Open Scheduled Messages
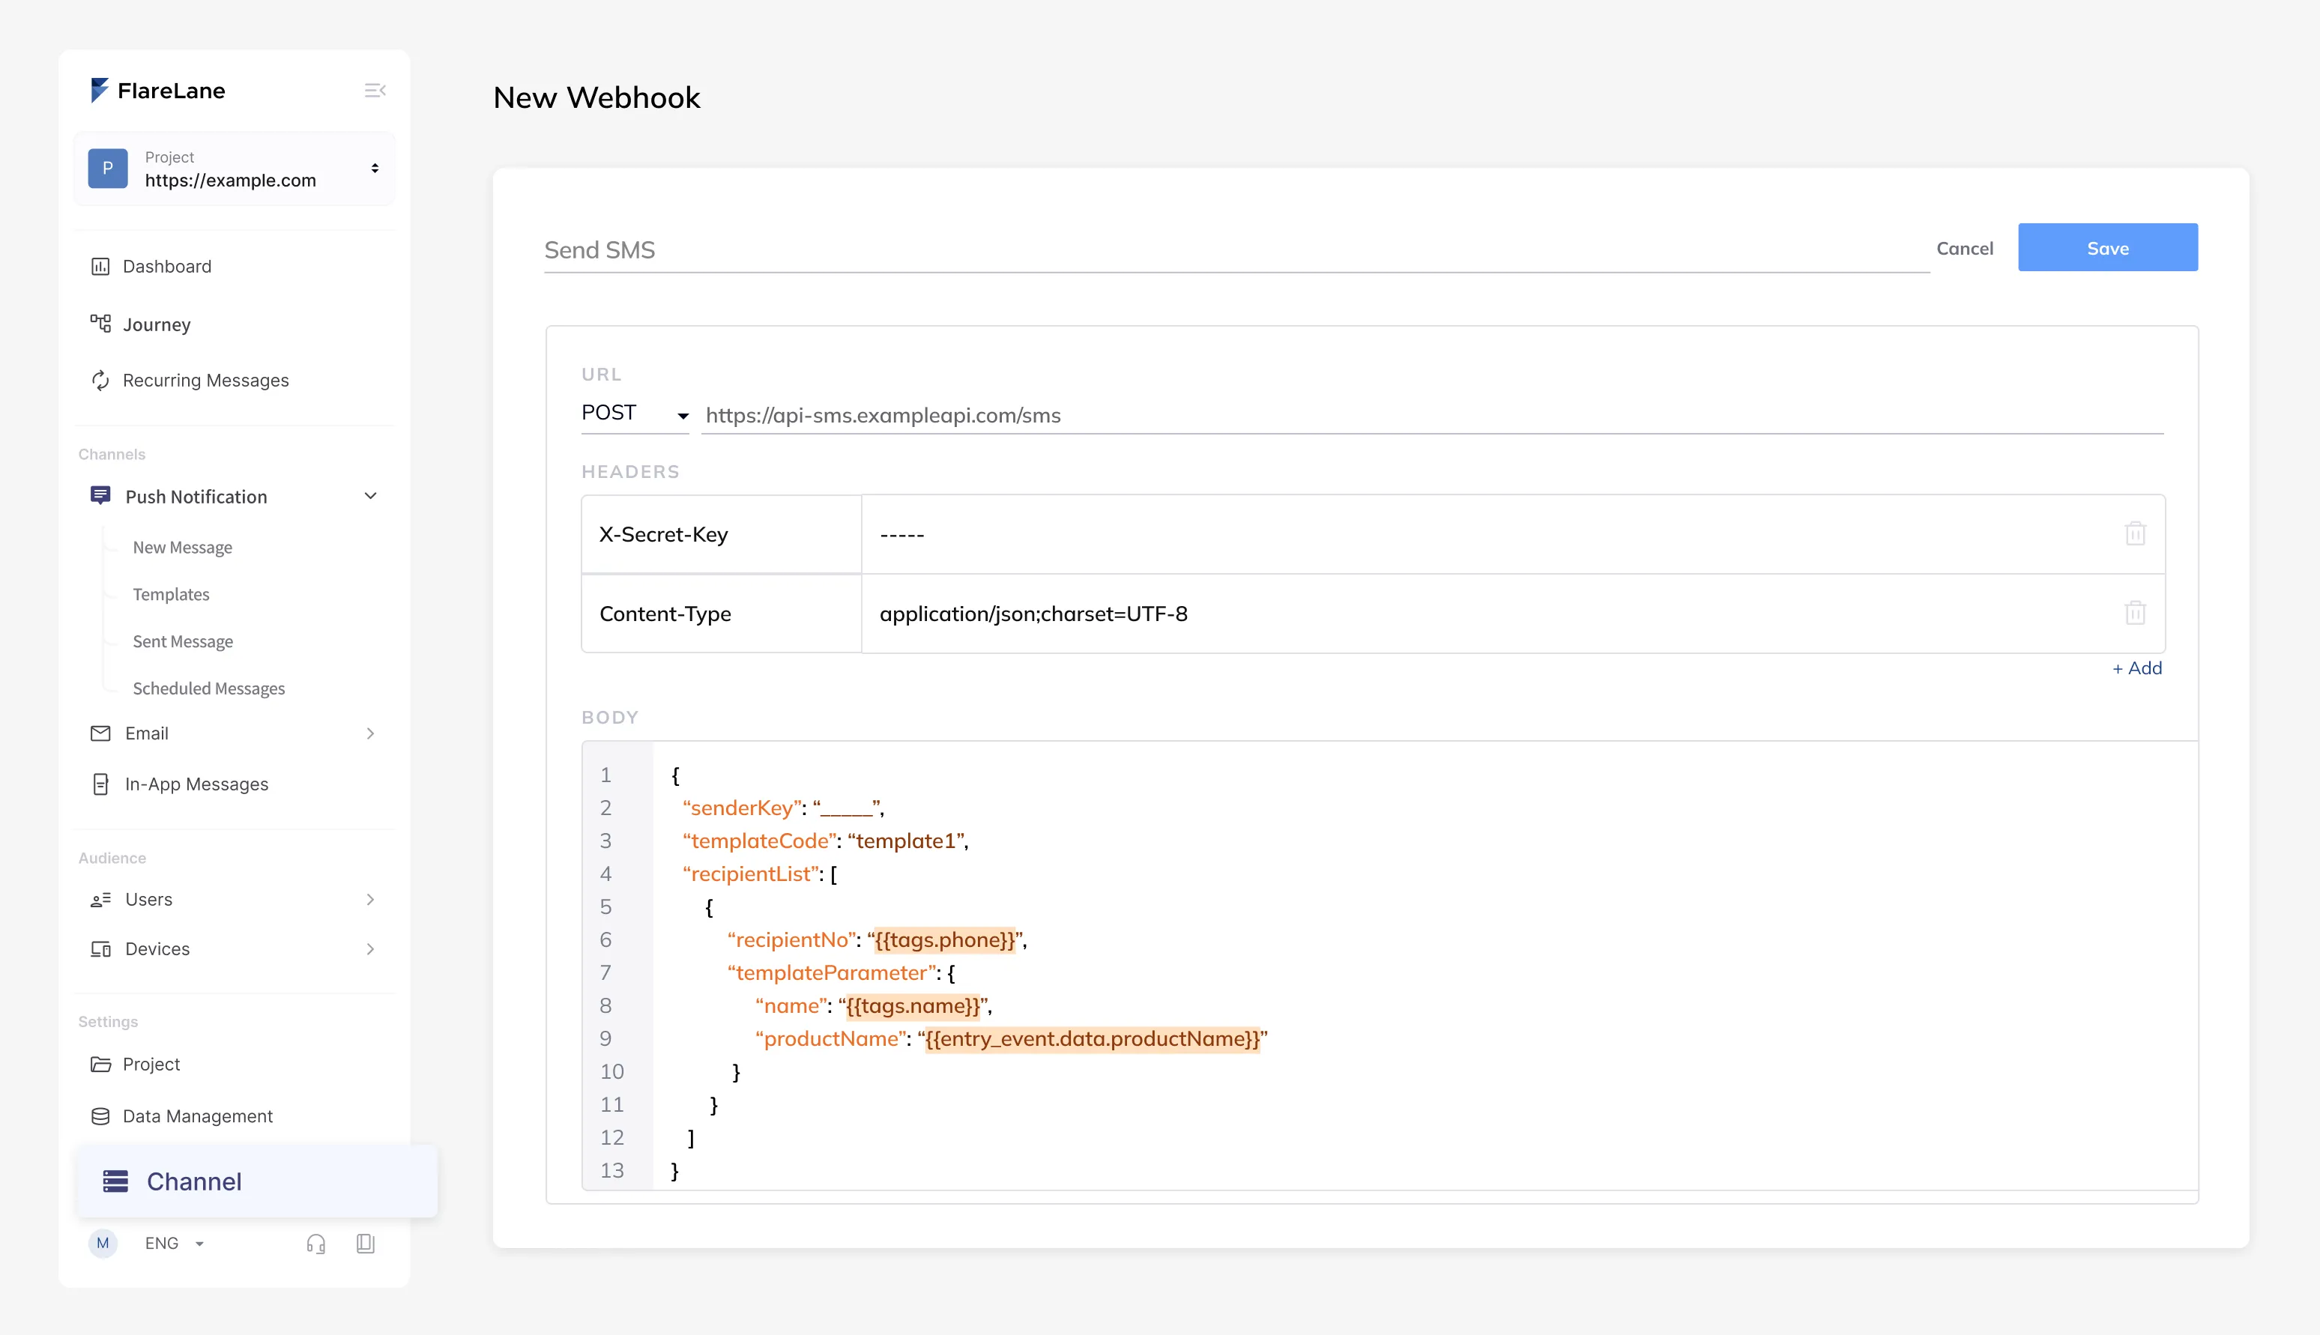The width and height of the screenshot is (2320, 1335). pos(209,688)
